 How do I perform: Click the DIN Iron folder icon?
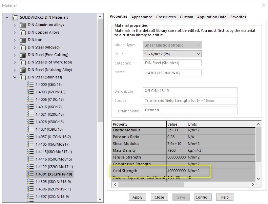(x=23, y=40)
